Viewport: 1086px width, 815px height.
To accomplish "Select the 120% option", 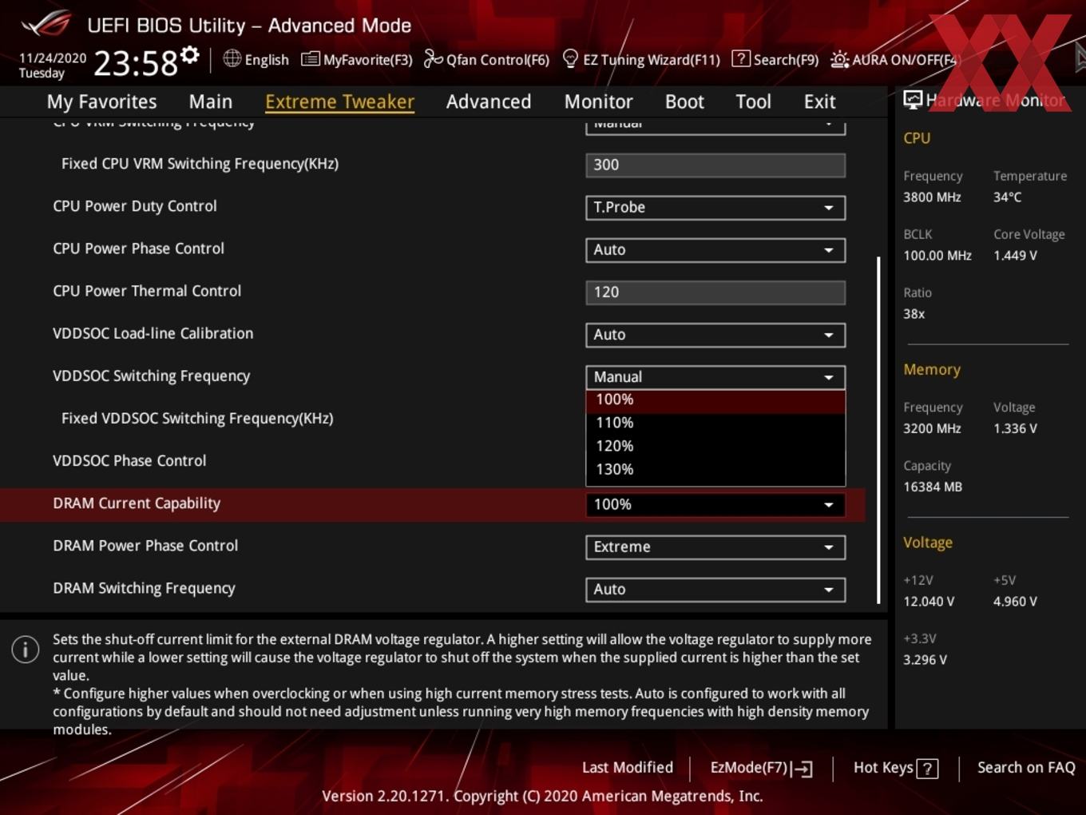I will click(715, 446).
